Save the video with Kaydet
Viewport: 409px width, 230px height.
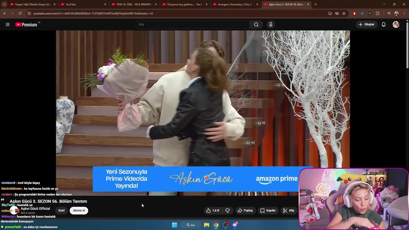click(x=268, y=211)
